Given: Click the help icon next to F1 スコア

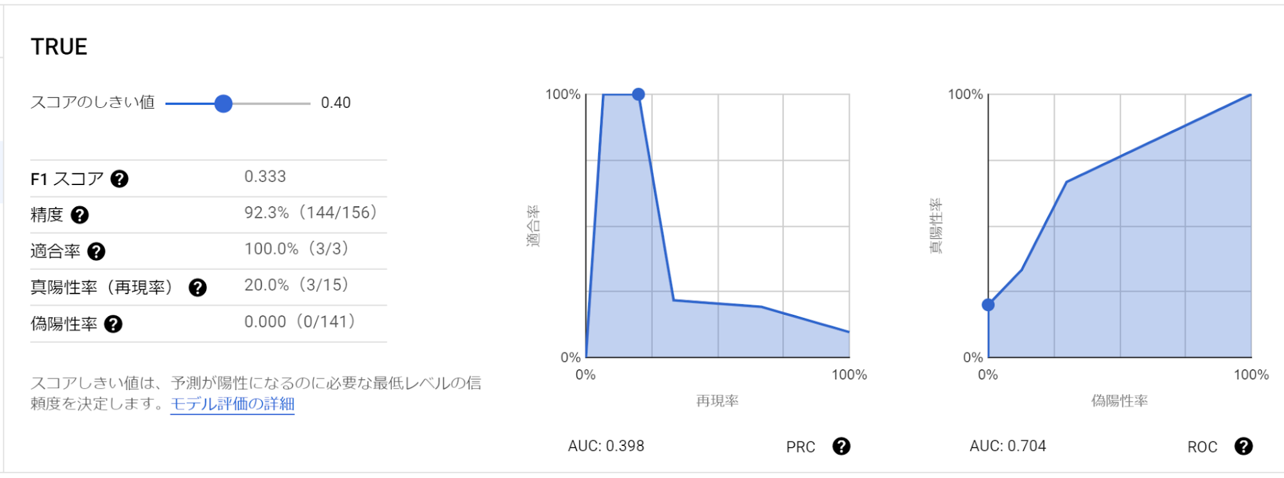Looking at the screenshot, I should point(119,179).
